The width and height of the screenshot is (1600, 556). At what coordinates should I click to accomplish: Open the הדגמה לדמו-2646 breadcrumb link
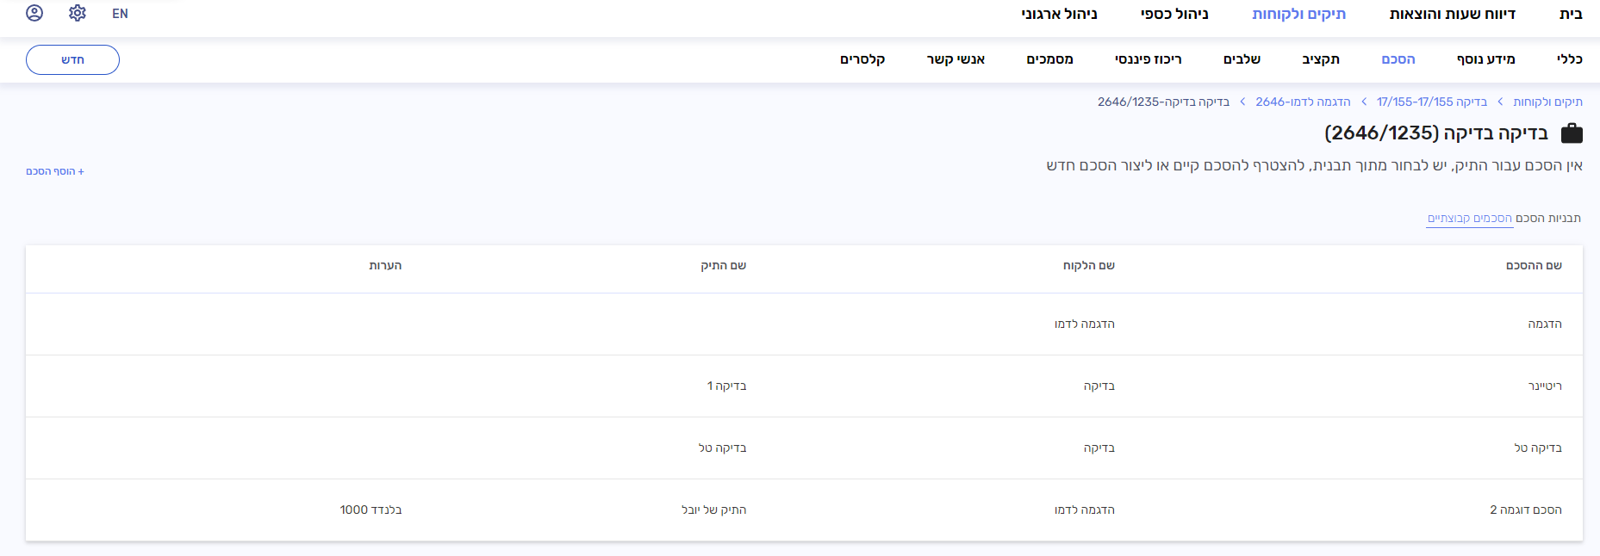[1303, 102]
